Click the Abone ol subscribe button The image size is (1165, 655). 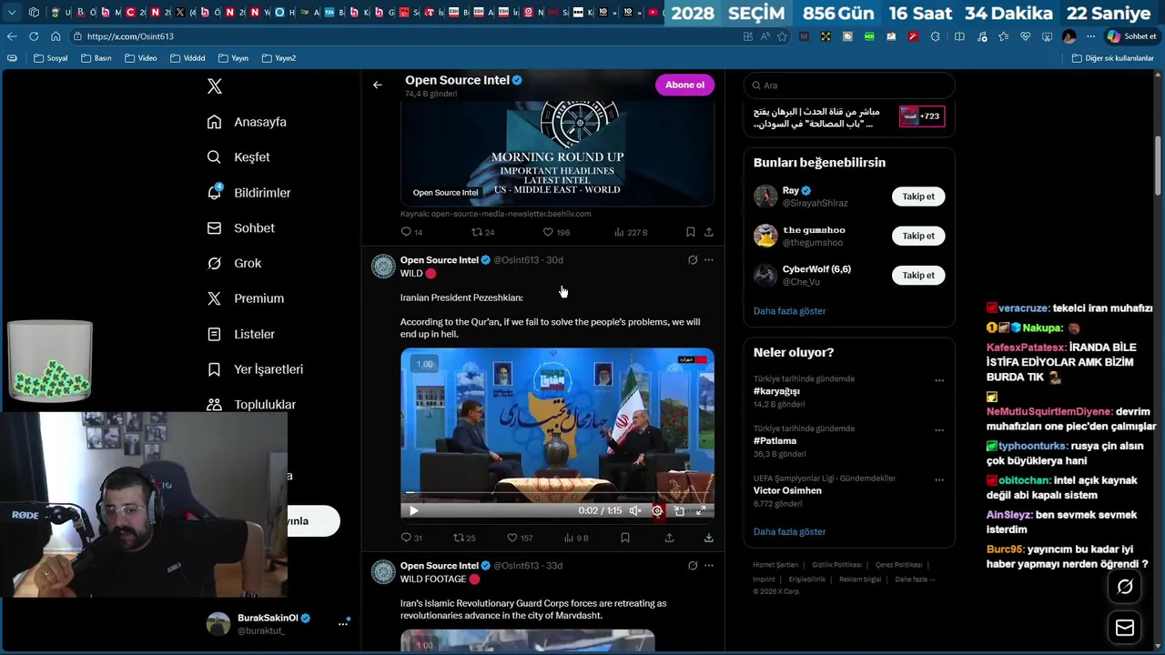(x=684, y=85)
